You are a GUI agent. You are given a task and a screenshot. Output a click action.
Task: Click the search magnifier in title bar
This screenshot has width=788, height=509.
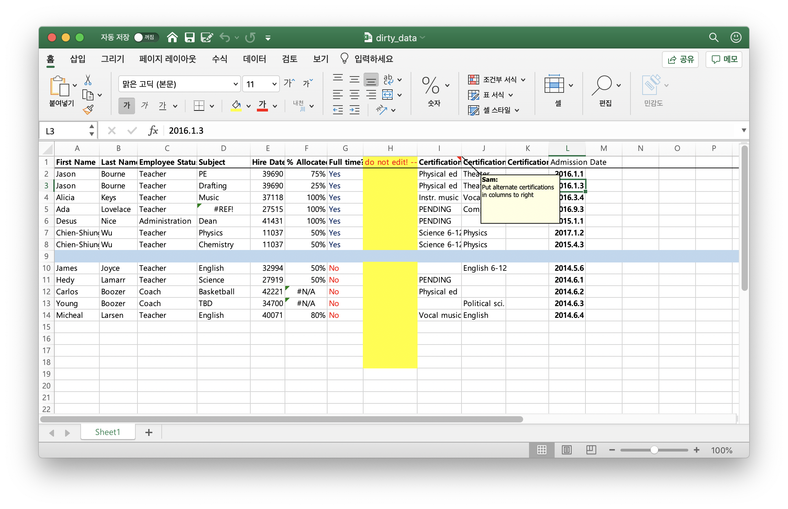coord(714,37)
